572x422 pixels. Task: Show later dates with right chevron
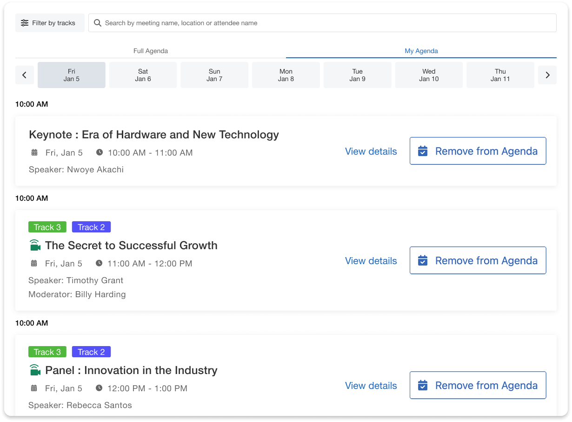(547, 75)
